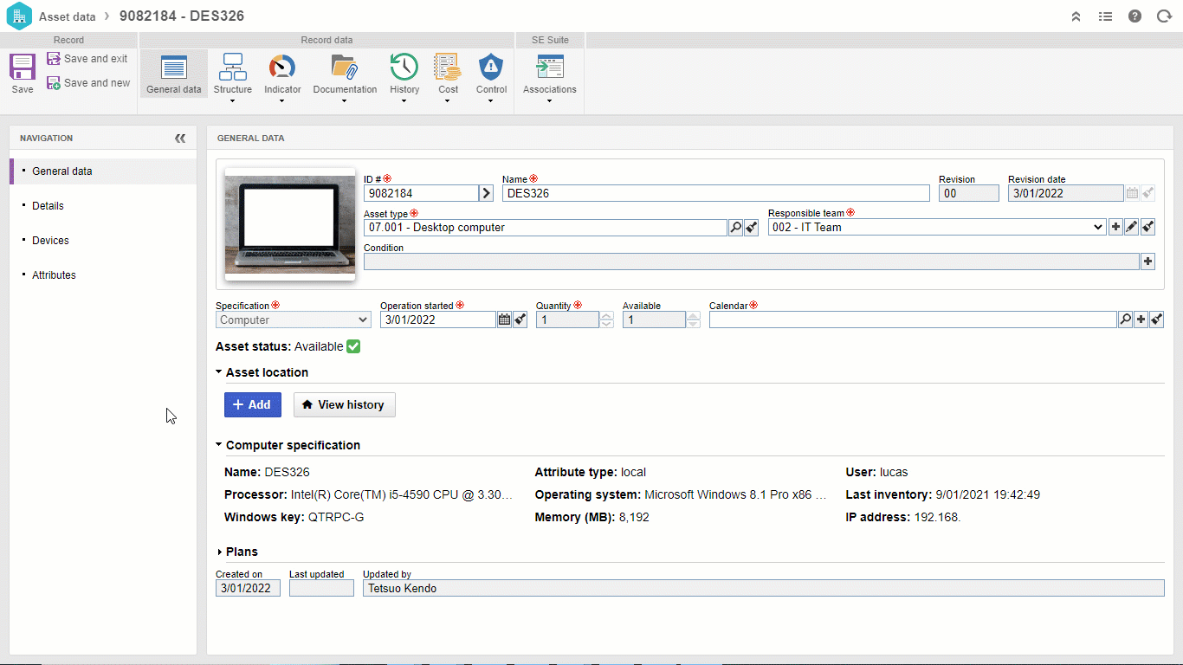Click the Asset type magnifier search icon
1183x665 pixels.
point(736,228)
